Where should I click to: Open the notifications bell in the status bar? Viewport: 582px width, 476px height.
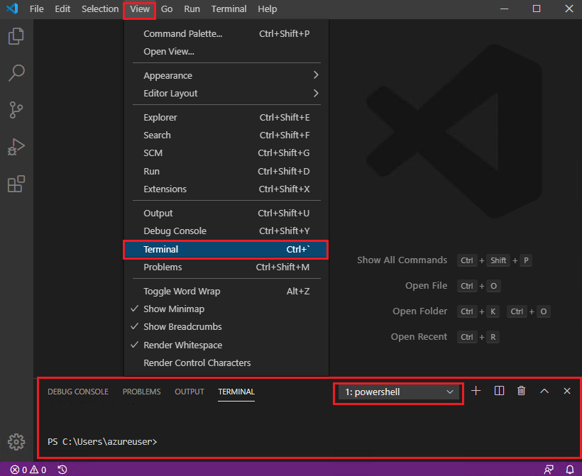571,469
